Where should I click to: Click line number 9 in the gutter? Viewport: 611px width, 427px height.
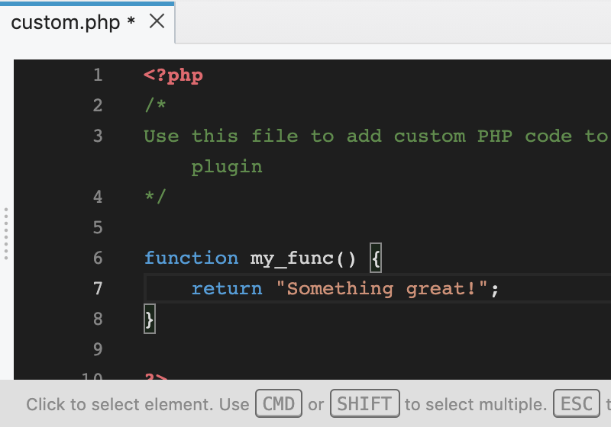[98, 349]
